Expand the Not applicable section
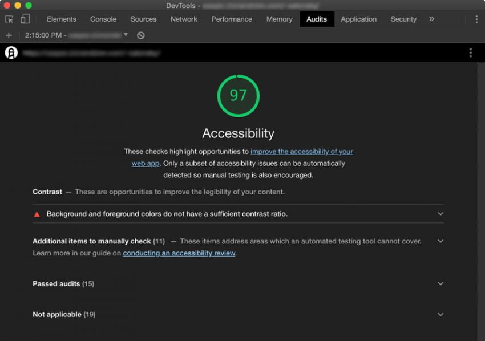485x341 pixels. pos(440,314)
